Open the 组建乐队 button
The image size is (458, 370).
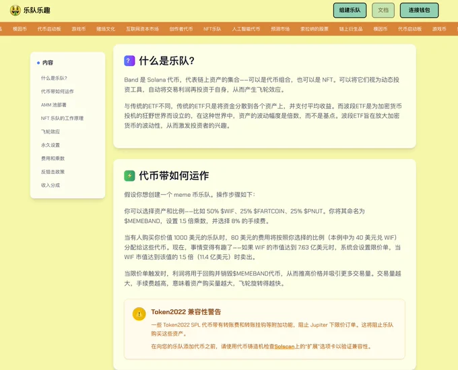click(350, 10)
